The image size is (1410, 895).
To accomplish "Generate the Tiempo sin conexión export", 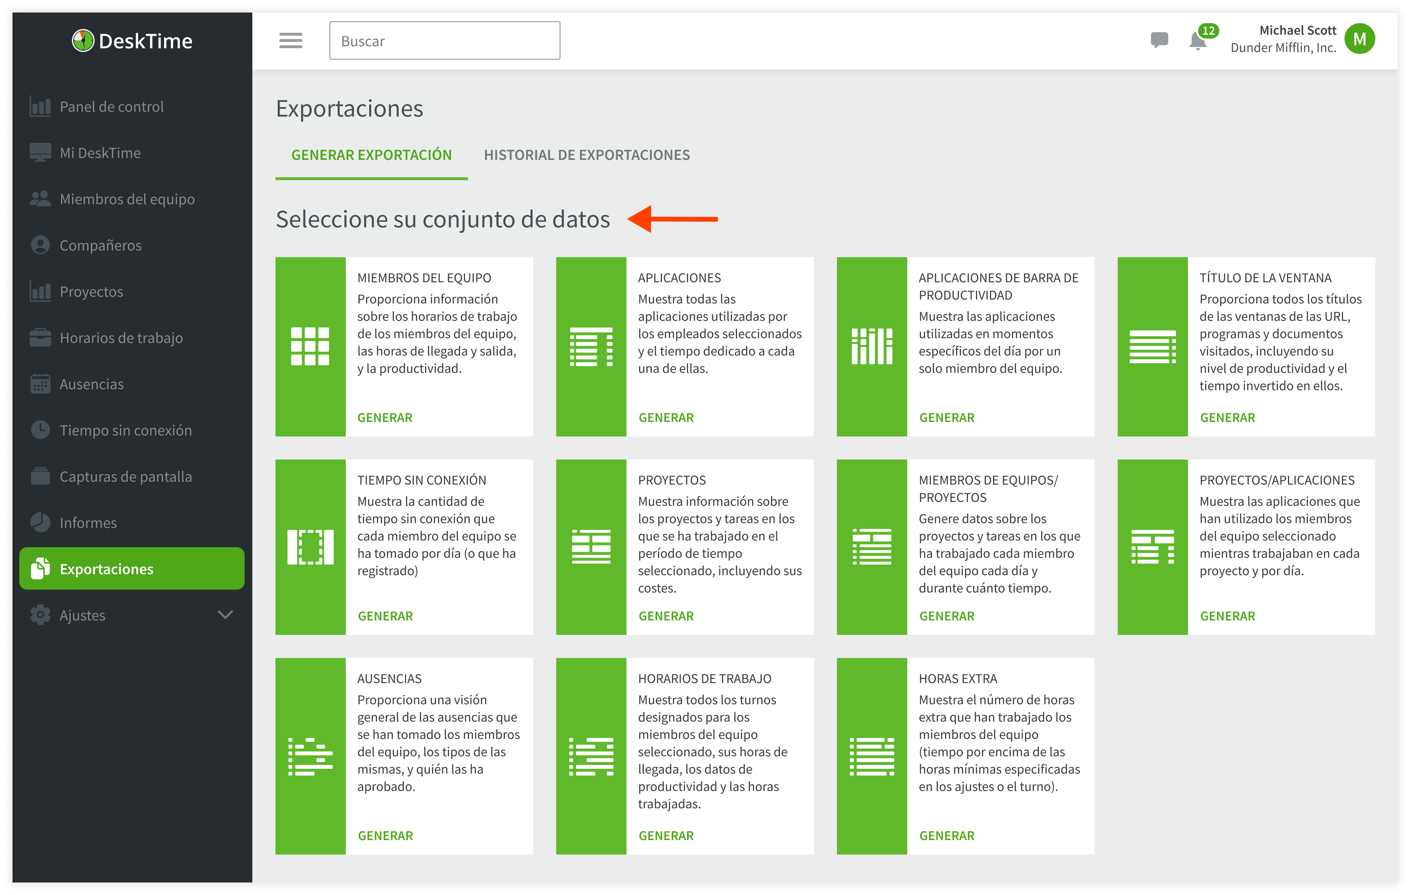I will (385, 616).
